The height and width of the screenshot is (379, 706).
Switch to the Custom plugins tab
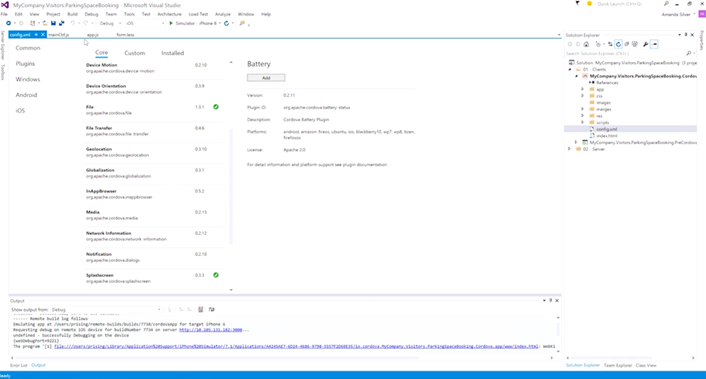tap(135, 53)
